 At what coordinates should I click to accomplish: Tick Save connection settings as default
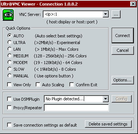(x=9, y=125)
